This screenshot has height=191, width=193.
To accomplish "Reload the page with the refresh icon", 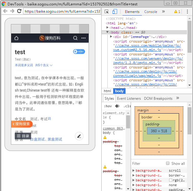I will [19, 11].
